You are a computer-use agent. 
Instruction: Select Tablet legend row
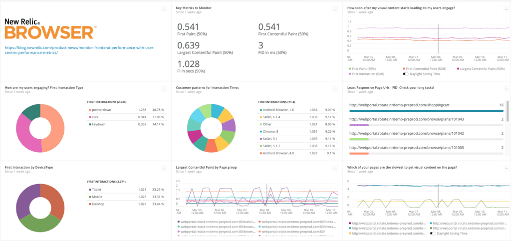point(127,190)
